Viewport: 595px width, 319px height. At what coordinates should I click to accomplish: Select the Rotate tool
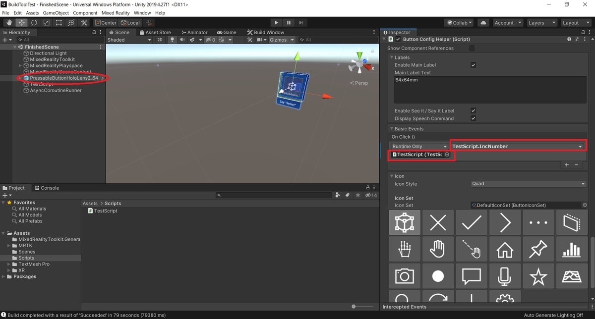tap(34, 22)
